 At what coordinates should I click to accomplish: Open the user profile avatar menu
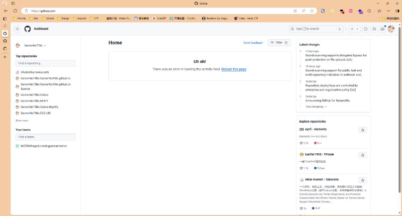click(391, 29)
